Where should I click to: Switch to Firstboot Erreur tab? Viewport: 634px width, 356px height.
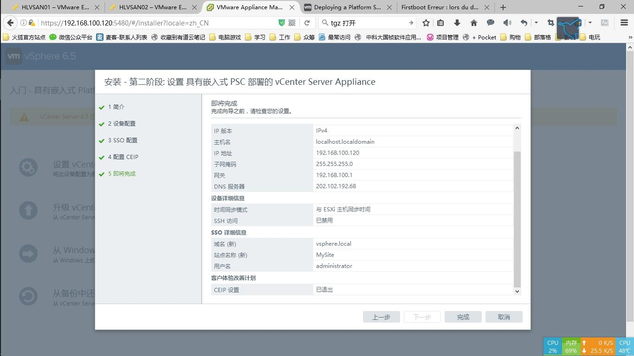pos(446,7)
